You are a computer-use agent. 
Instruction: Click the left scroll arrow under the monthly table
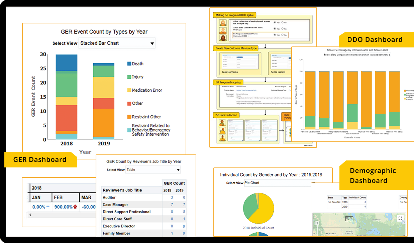(x=30, y=215)
